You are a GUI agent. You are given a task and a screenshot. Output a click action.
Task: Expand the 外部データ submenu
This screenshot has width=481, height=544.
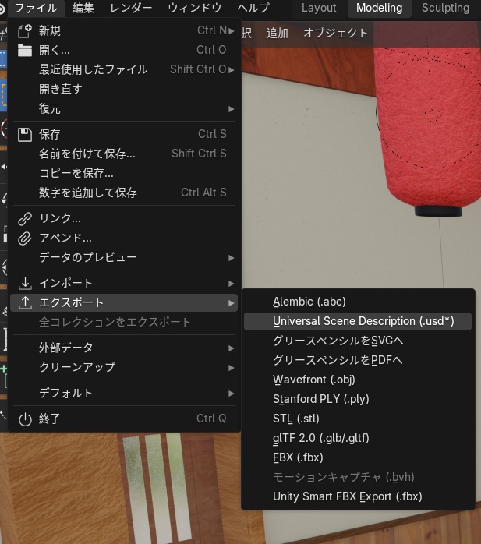124,348
